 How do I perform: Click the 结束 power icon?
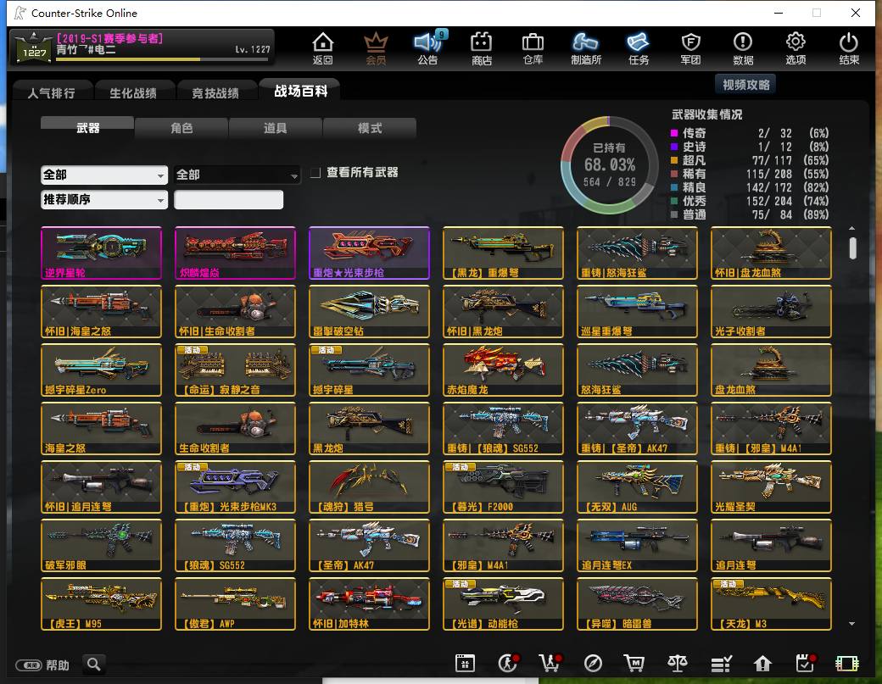[848, 47]
